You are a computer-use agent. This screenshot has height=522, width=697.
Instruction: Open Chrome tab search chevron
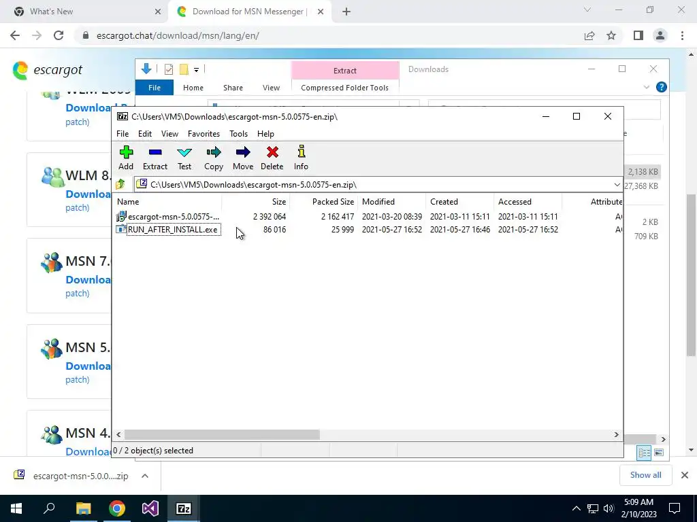pos(587,10)
